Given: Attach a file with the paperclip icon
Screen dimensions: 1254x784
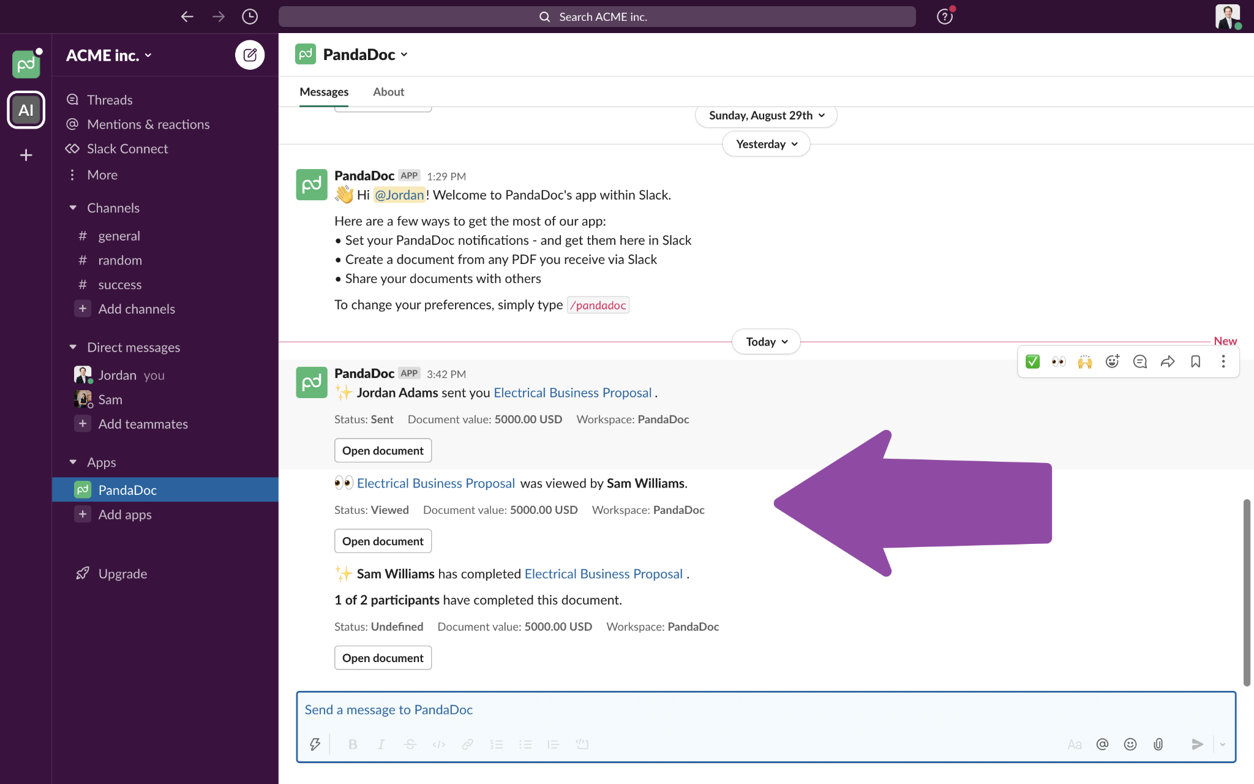Looking at the screenshot, I should click(1158, 744).
